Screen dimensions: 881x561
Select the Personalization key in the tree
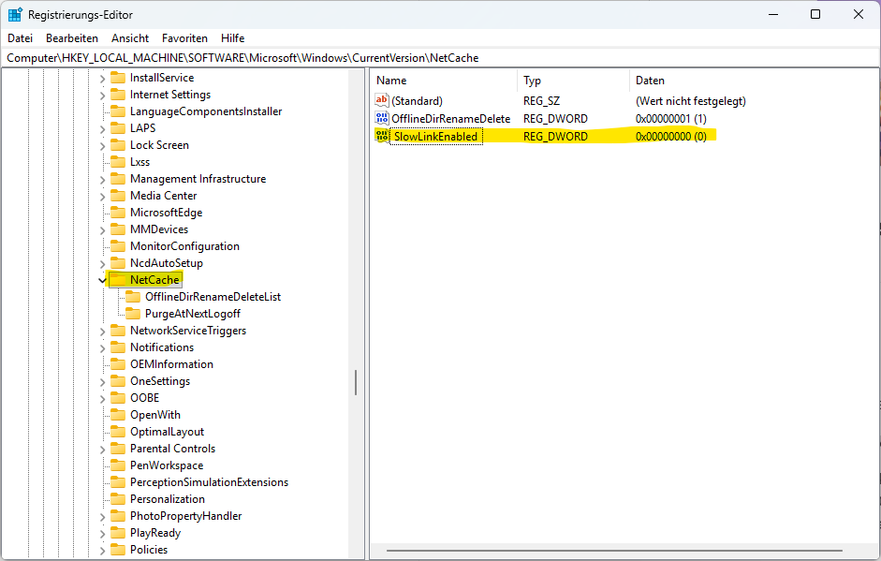click(167, 499)
